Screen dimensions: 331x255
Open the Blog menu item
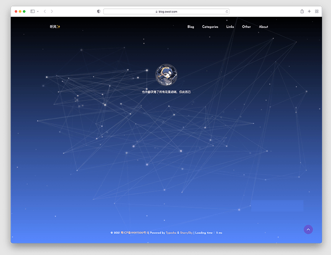click(191, 27)
